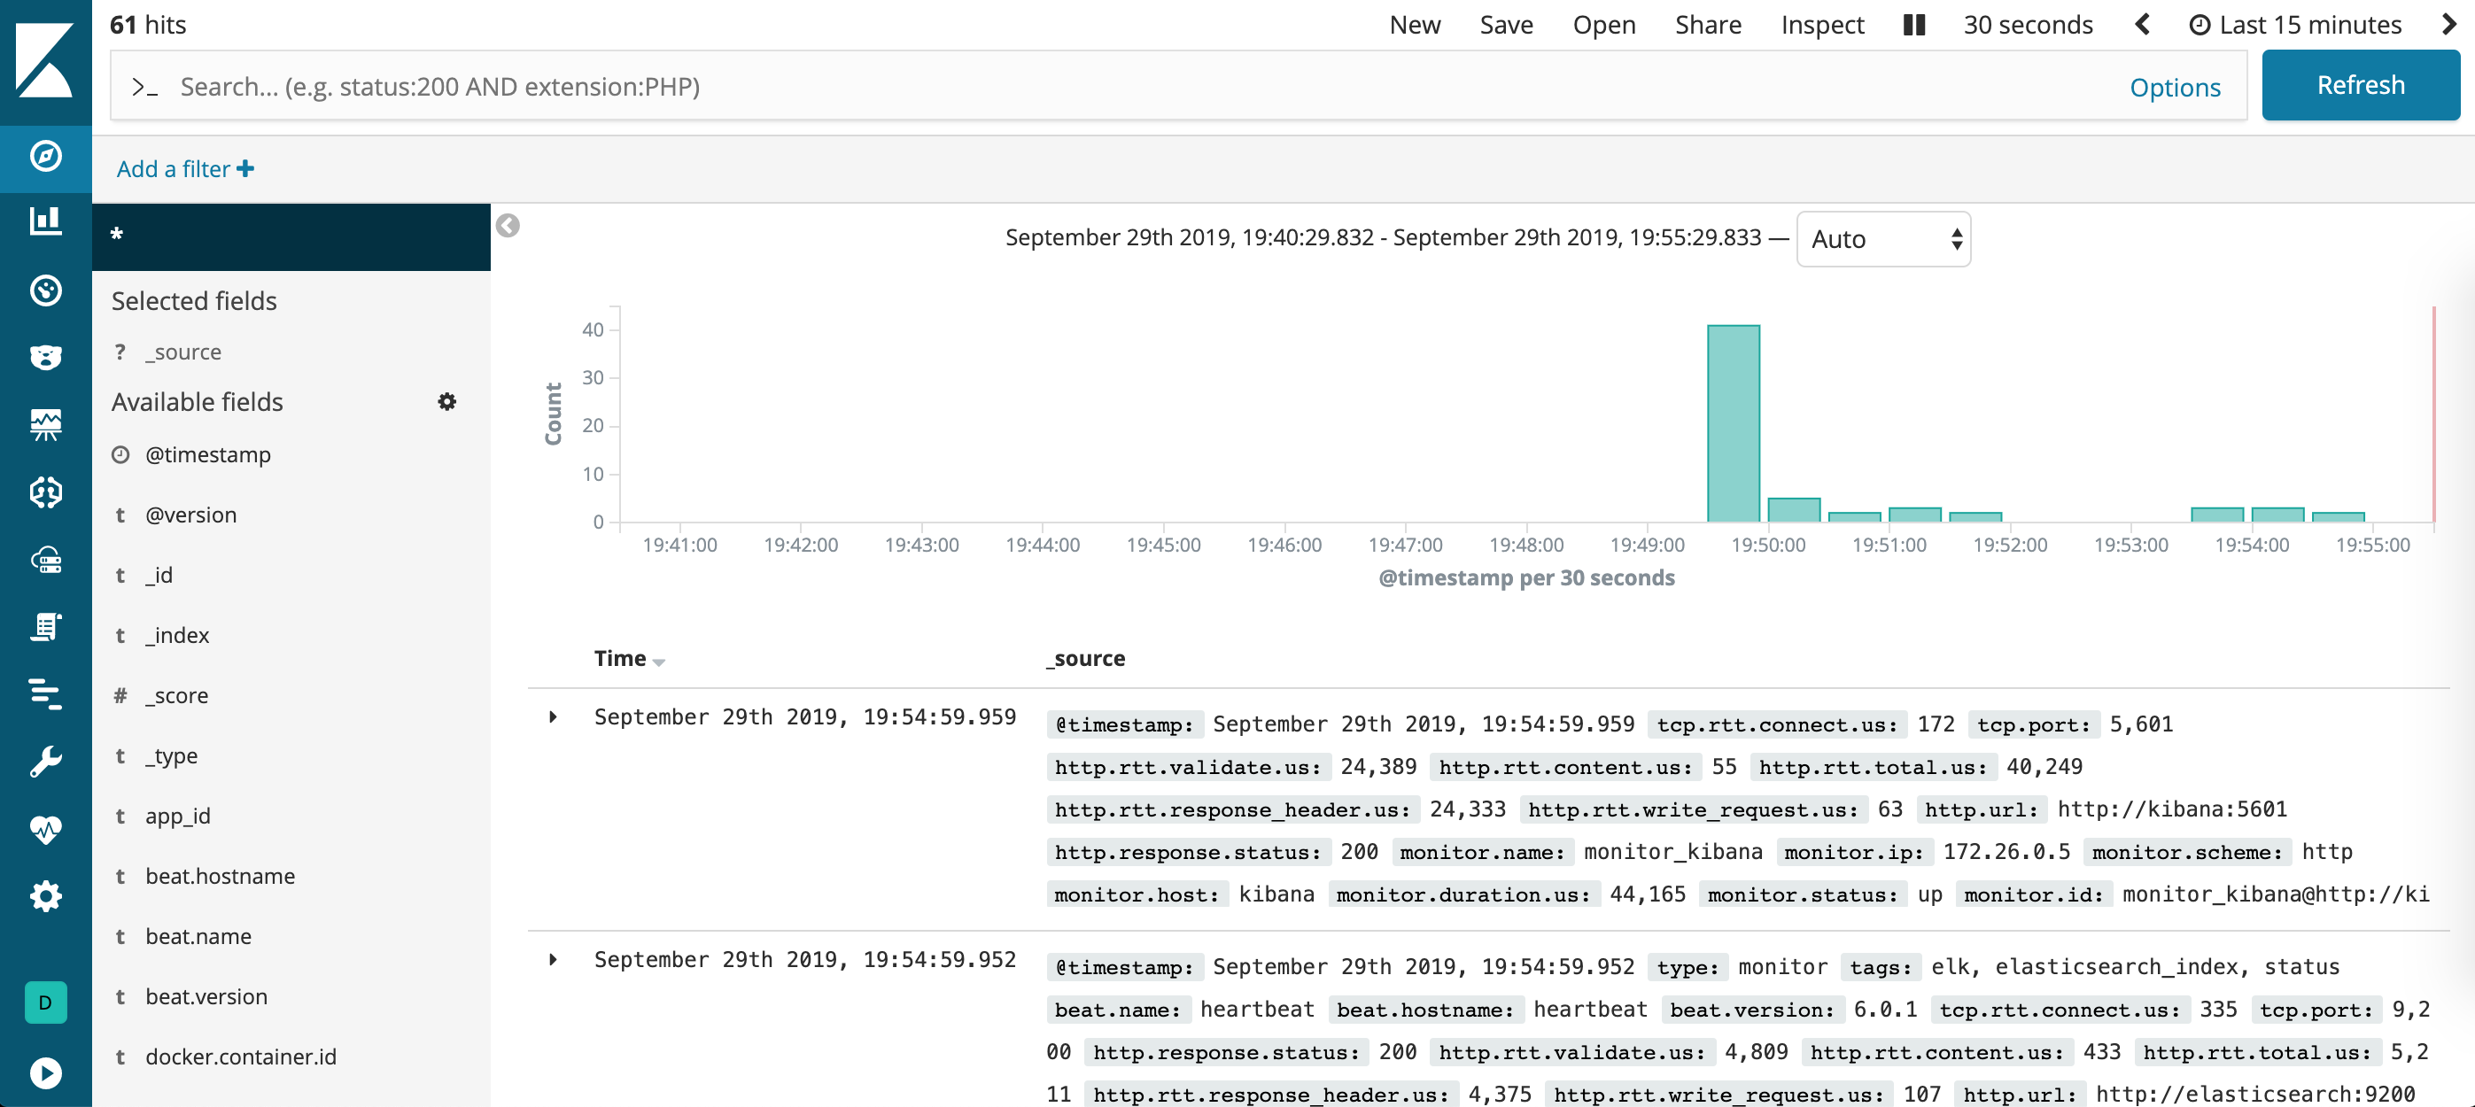Collapse the fields sidebar with arrow button
Screen dimensions: 2475x1107
pyautogui.click(x=508, y=226)
